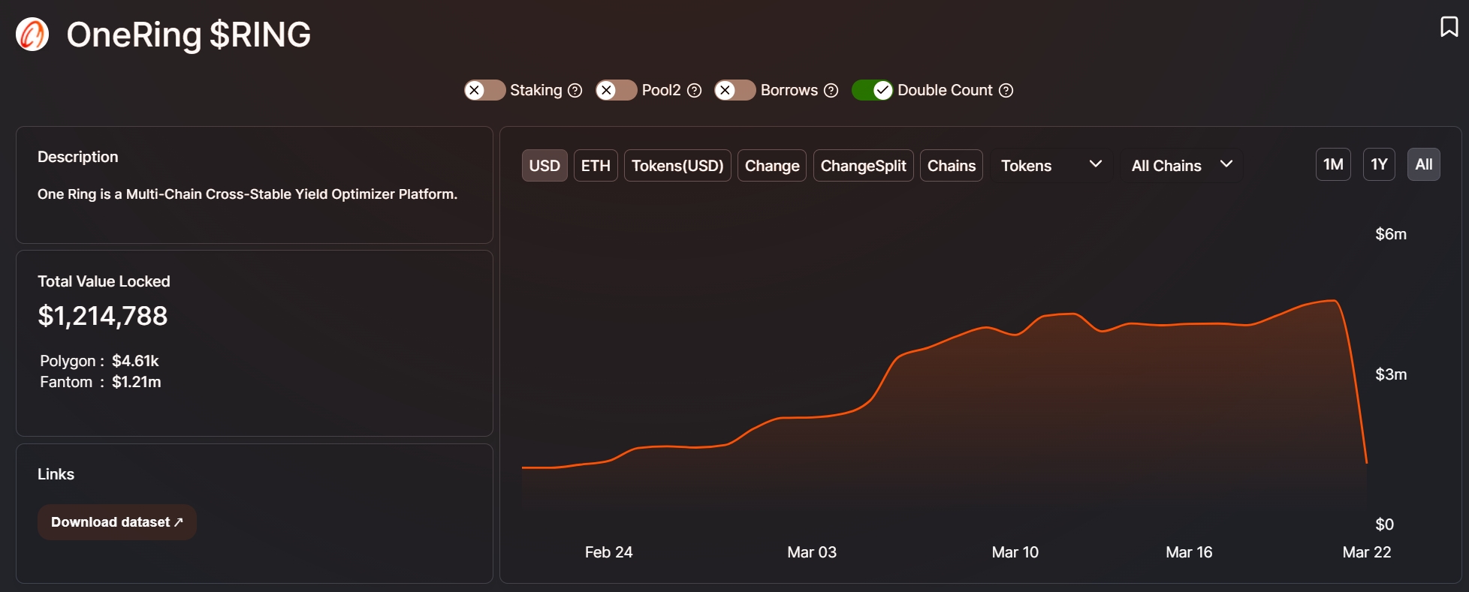Click the Fantom $1.21m value
The height and width of the screenshot is (592, 1469).
pyautogui.click(x=137, y=382)
